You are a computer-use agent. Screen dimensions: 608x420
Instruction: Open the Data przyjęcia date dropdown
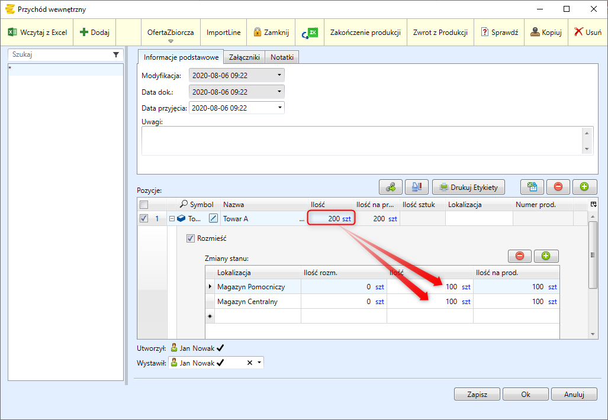279,108
